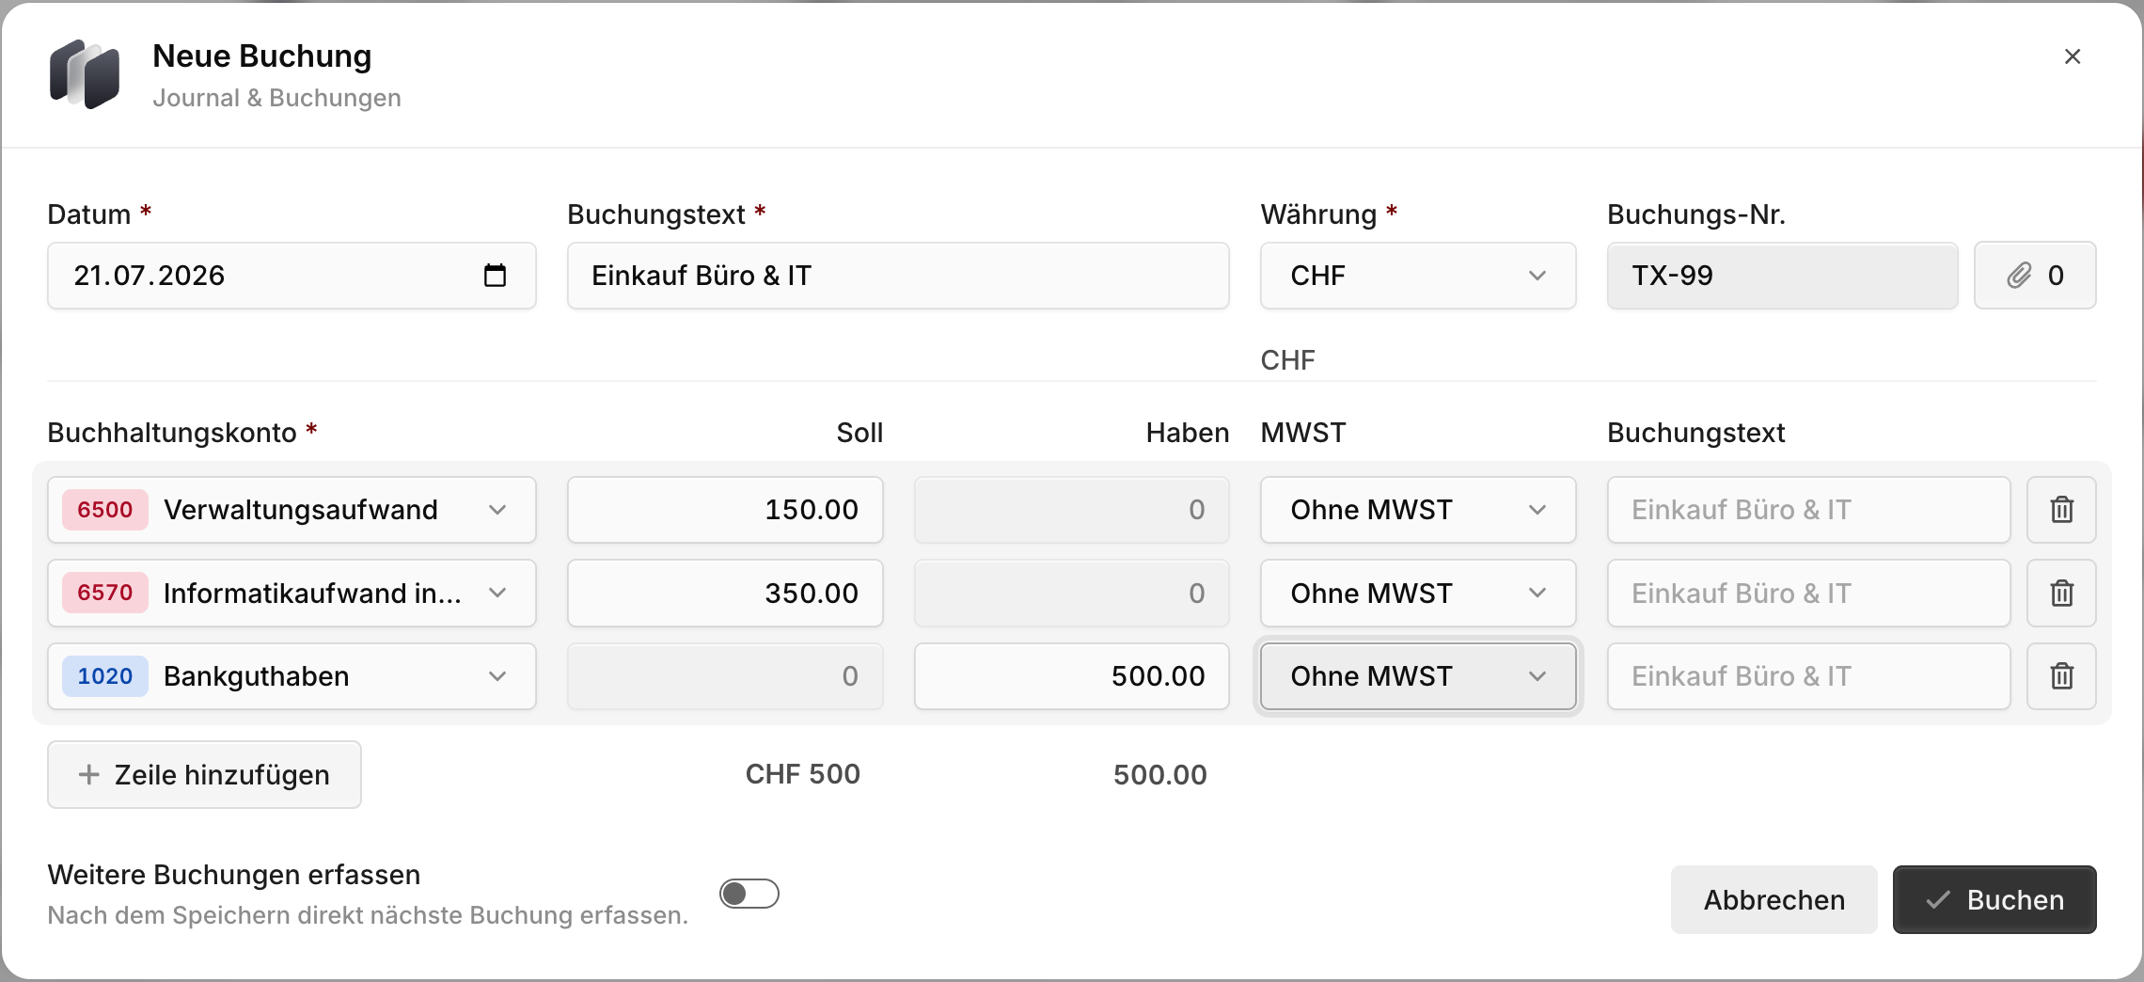Image resolution: width=2144 pixels, height=982 pixels.
Task: Open MWST dropdown in Verwaltungsaufwand row
Action: click(x=1418, y=510)
